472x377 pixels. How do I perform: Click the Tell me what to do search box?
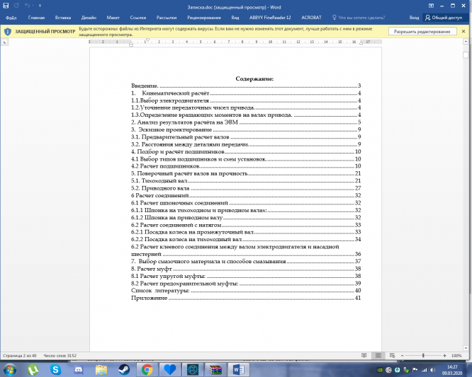tap(359, 18)
